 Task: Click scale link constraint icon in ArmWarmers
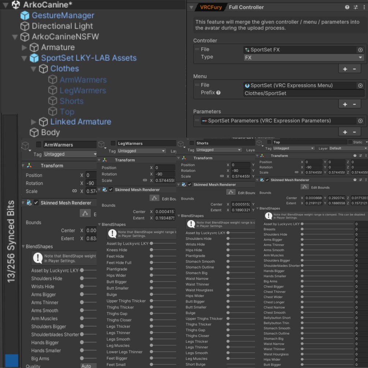click(x=74, y=191)
